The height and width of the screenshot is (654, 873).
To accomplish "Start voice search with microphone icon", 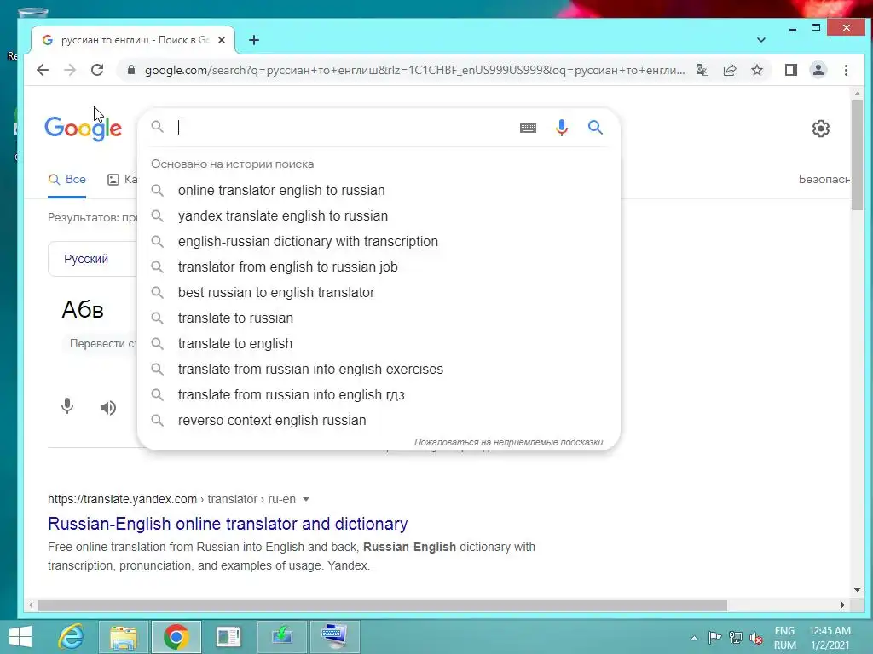I will pos(562,128).
